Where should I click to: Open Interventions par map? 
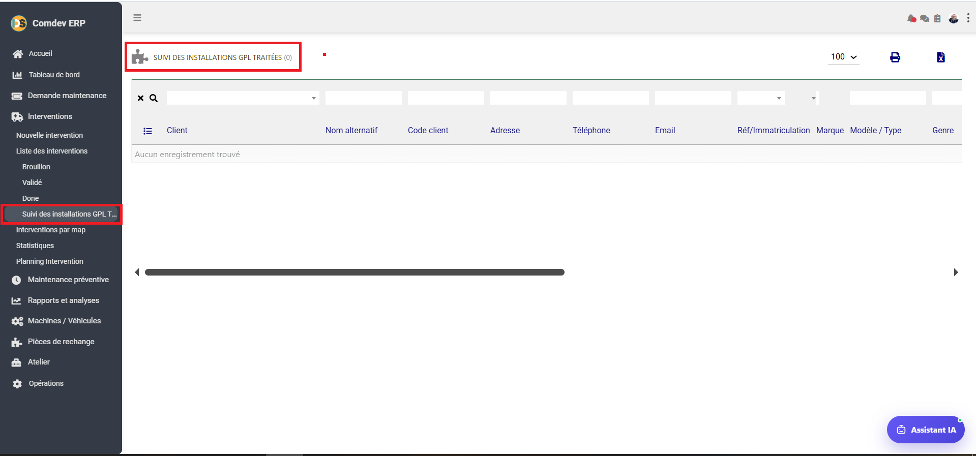pyautogui.click(x=51, y=230)
